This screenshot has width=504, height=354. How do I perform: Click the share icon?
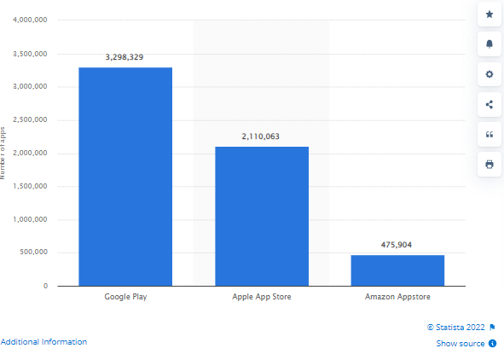point(490,105)
